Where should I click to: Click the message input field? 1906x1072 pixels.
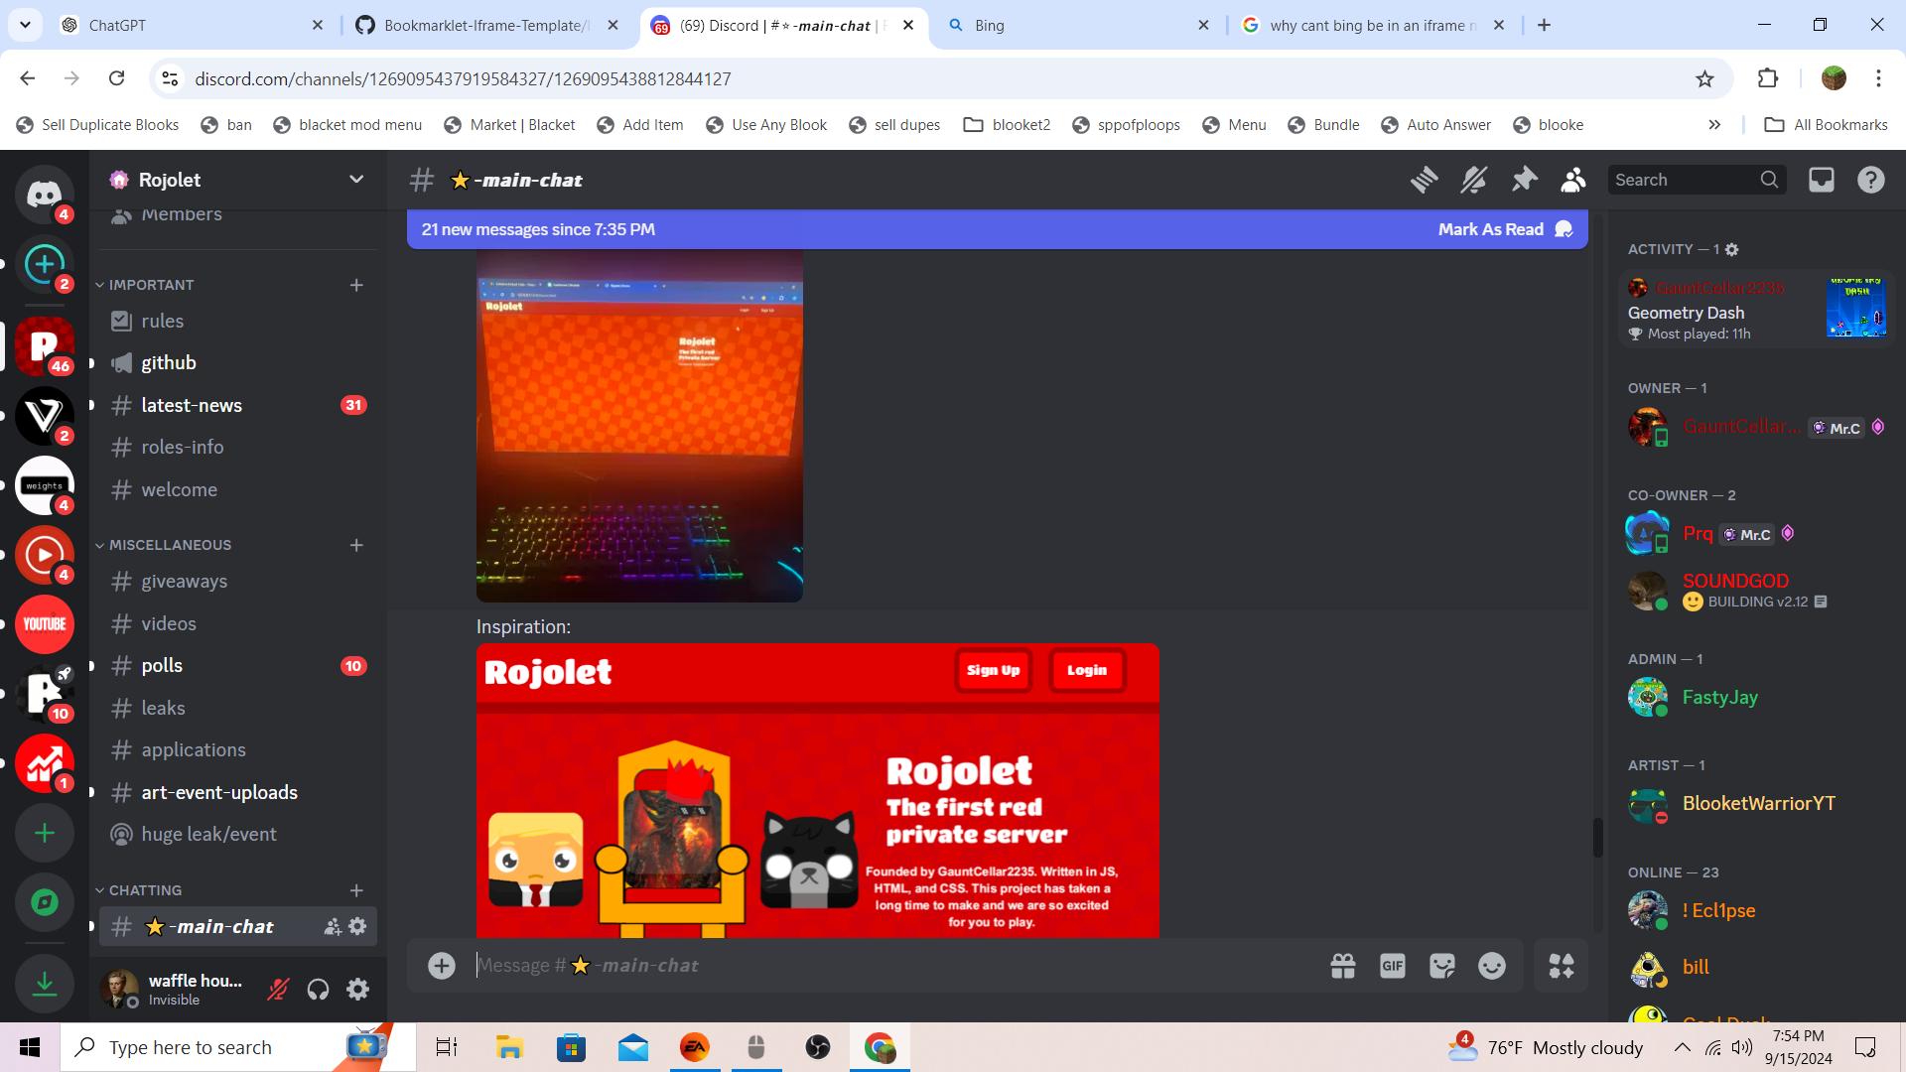coord(893,966)
